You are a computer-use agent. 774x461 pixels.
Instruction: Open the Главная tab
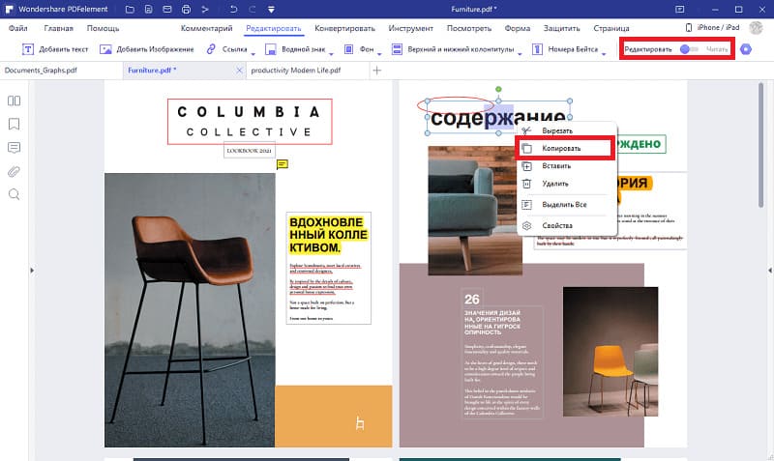[x=58, y=28]
